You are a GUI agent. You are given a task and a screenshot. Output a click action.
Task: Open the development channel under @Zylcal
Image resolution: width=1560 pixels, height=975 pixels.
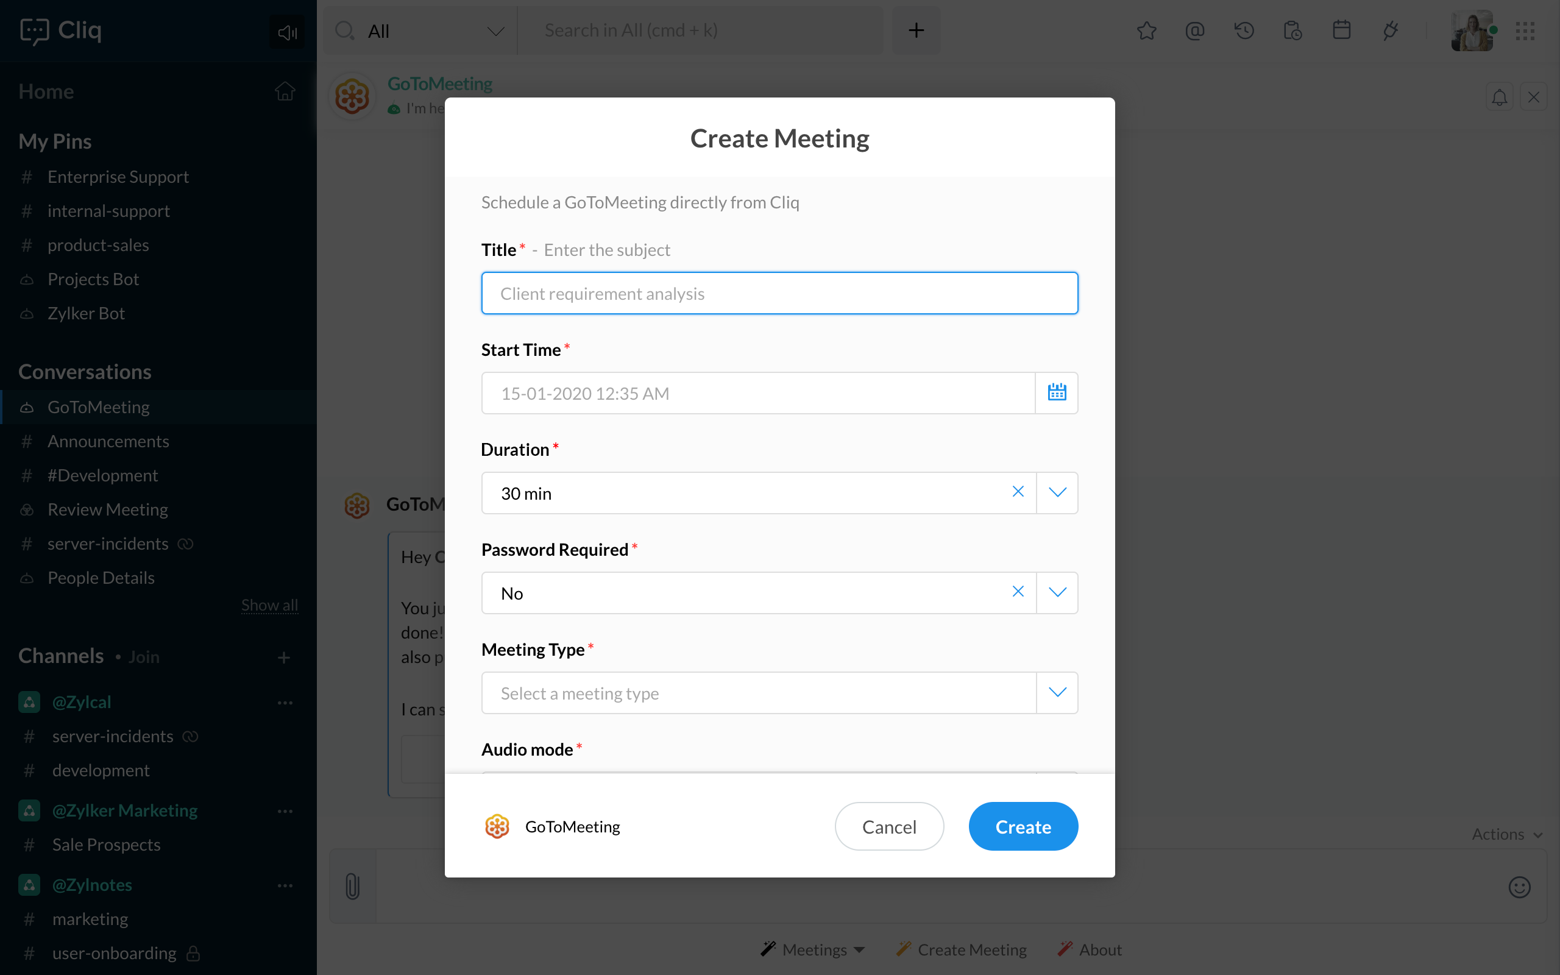101,771
